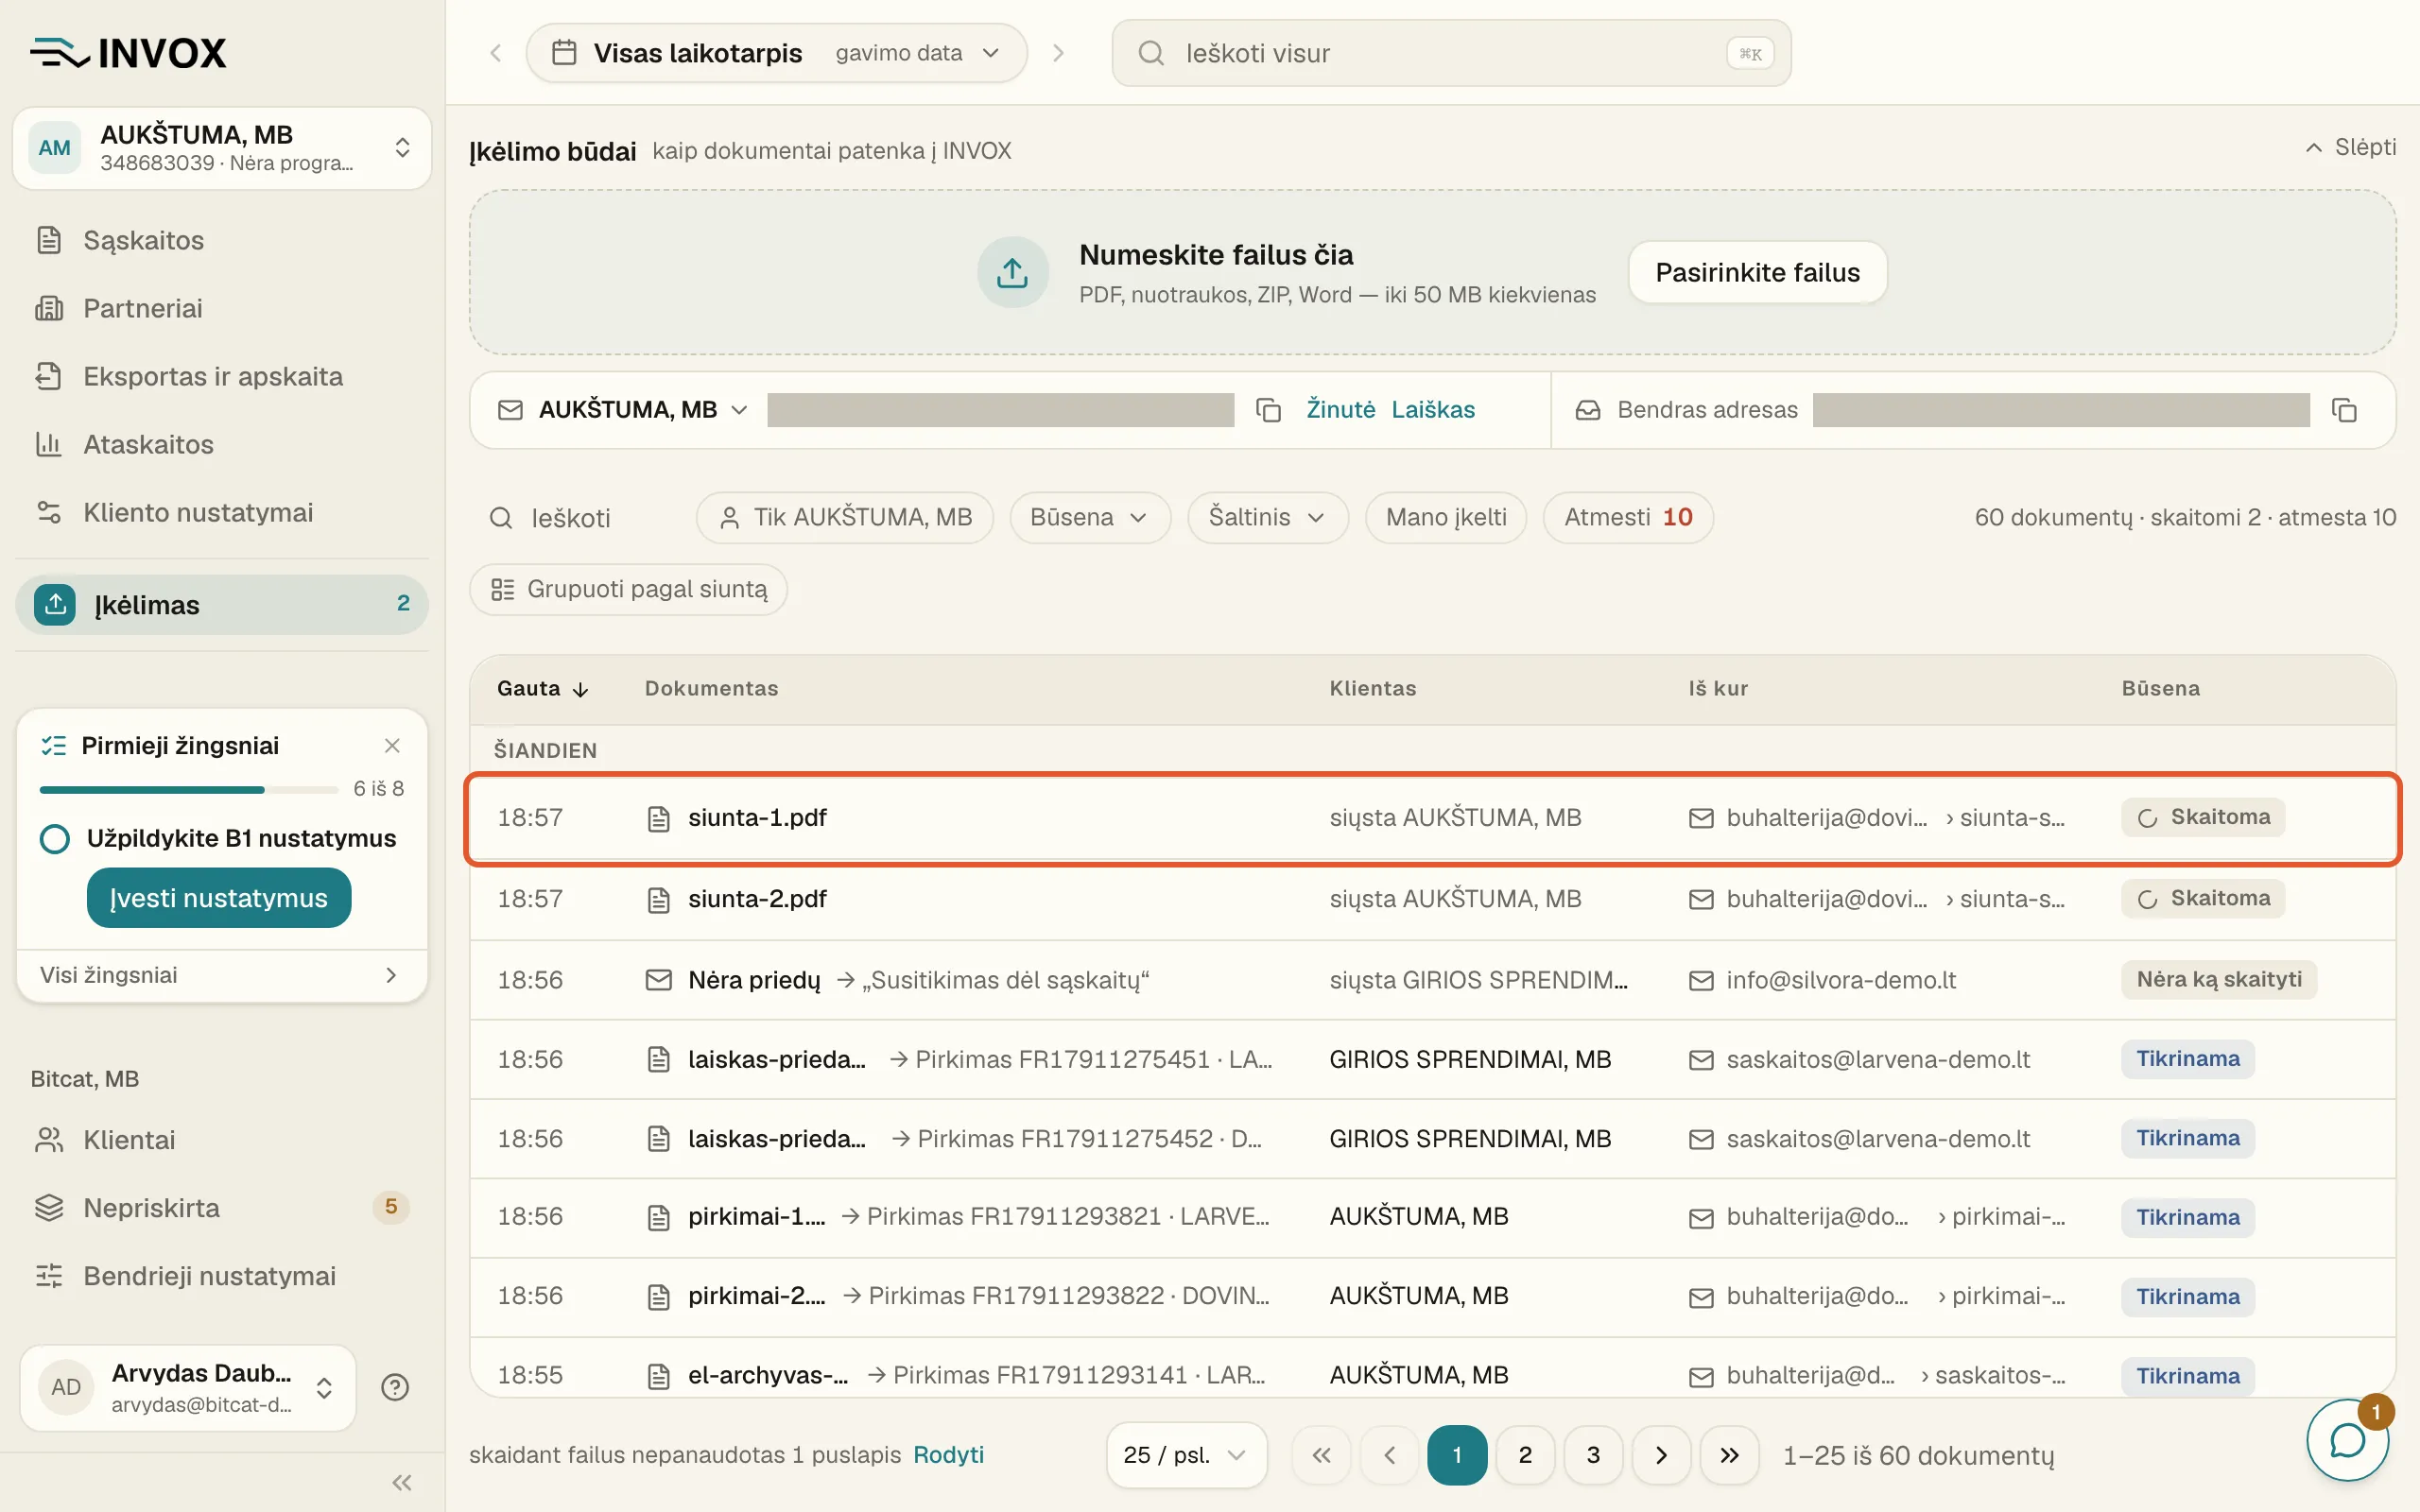Open the Būsena filter dropdown
2420x1512 pixels.
[x=1090, y=517]
